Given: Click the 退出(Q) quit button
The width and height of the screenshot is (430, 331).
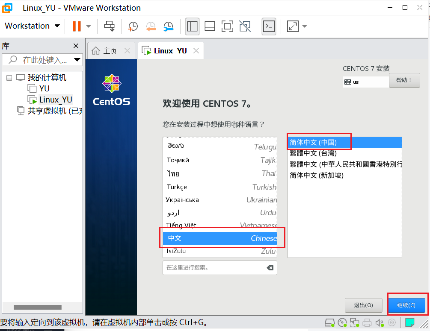Looking at the screenshot, I should 363,305.
